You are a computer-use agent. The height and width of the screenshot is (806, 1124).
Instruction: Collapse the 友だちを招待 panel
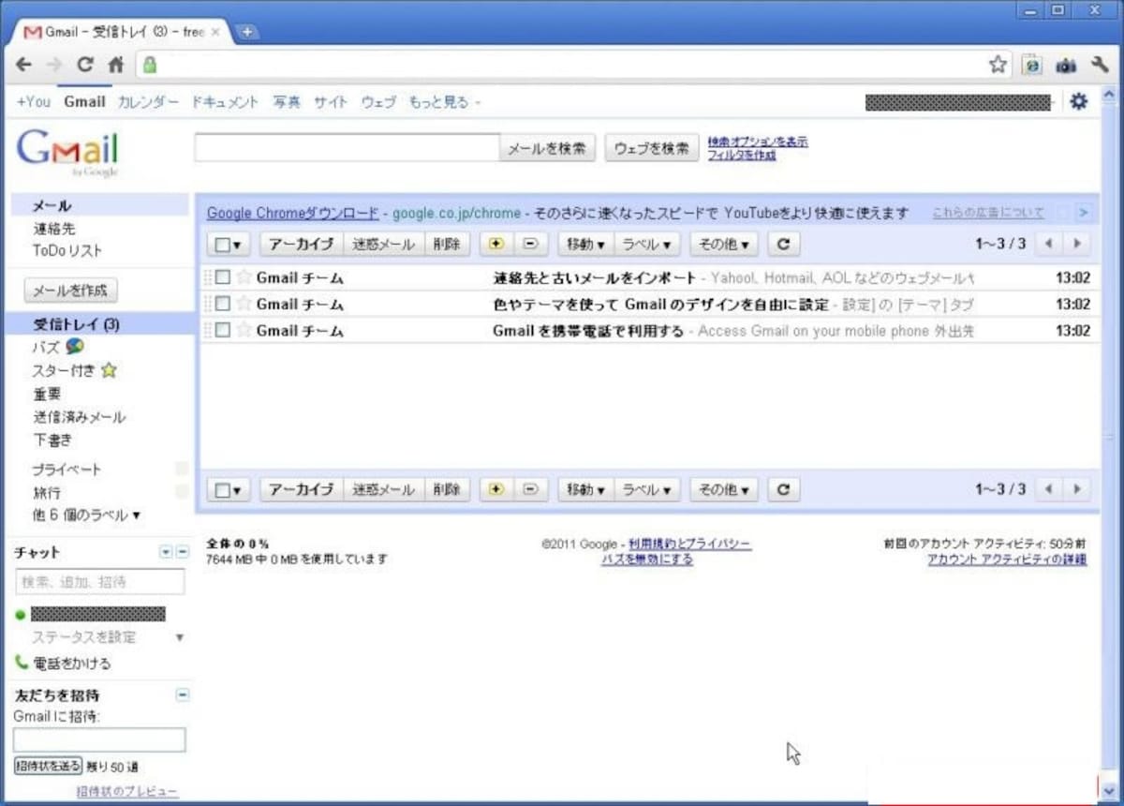pos(183,694)
